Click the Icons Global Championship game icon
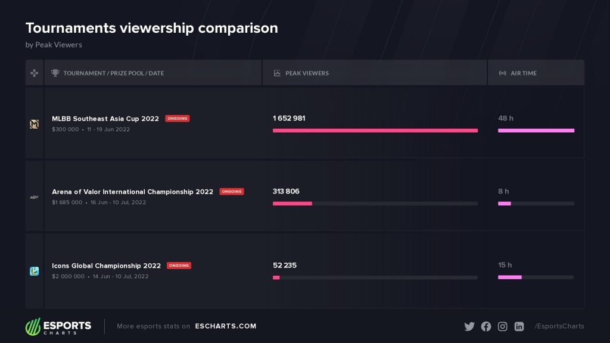 pyautogui.click(x=35, y=271)
